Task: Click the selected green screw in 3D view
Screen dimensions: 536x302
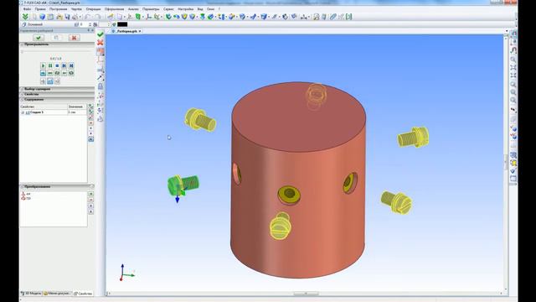Action: [183, 185]
